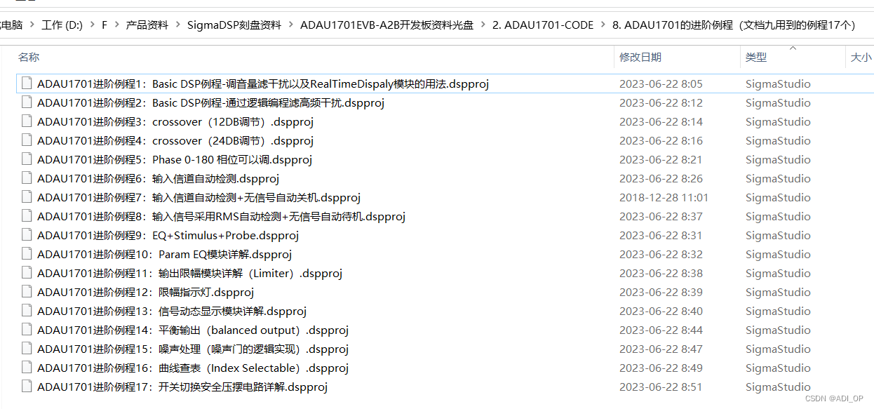Viewport: 874px width, 409px height.
Task: Select file 进阶例程3 crossover（12DB调节）.dspproj
Action: pos(175,121)
